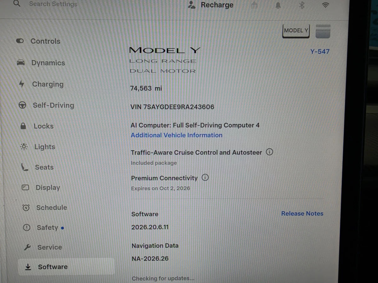
Task: Open Dynamics menu
Action: pos(48,63)
